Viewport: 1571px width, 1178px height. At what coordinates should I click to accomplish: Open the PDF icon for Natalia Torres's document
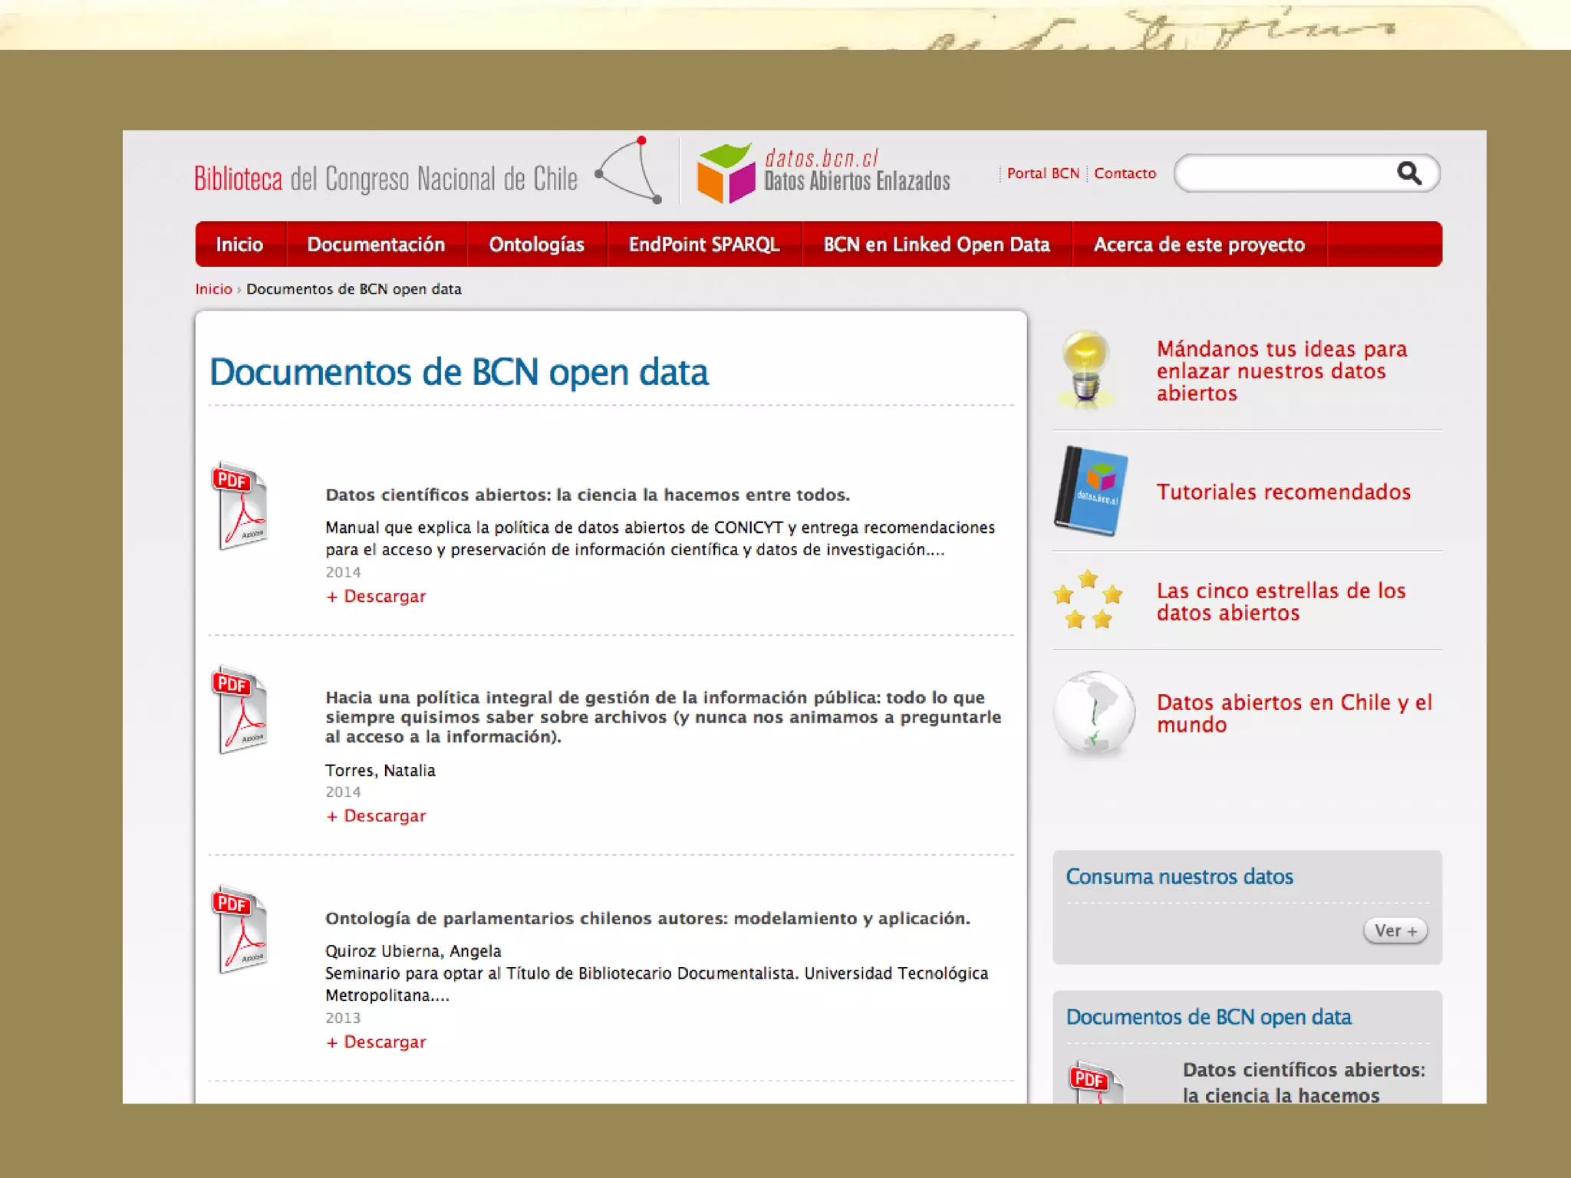tap(240, 710)
